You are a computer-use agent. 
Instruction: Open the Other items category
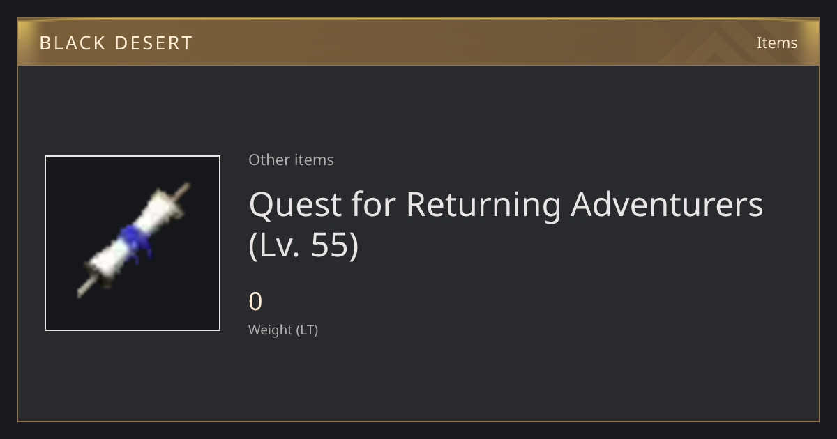291,160
